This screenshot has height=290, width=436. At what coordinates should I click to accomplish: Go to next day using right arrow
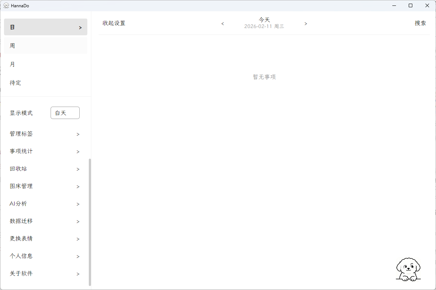(306, 23)
